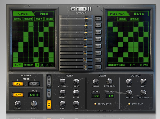This screenshot has height=119, width=160.
Task: Click the delay FEEDBACK knob
Action: [109, 81]
